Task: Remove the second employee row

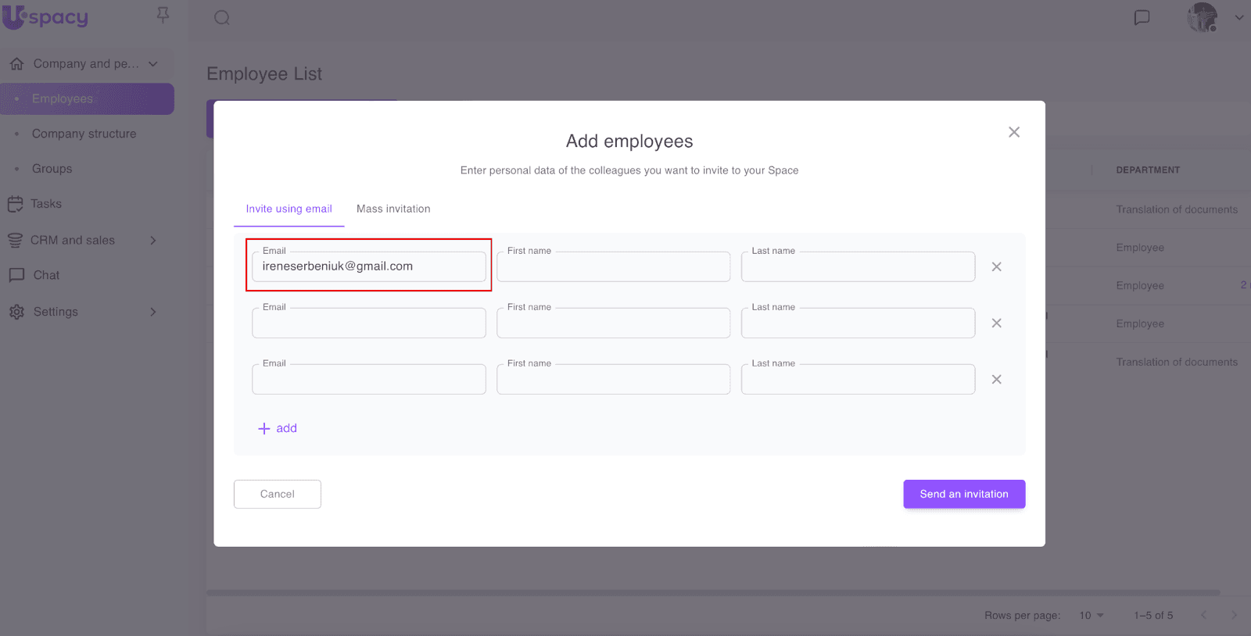Action: pos(996,323)
